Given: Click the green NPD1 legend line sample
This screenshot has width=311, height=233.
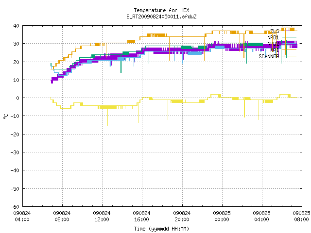Looking at the screenshot, I should point(290,37).
